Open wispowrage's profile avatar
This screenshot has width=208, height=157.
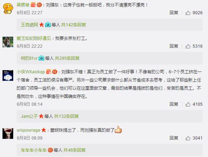[8, 134]
